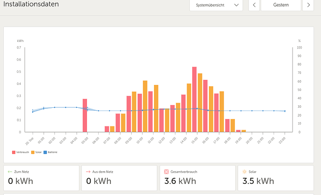
Task: Go to the next day with right chevron
Action: point(308,5)
